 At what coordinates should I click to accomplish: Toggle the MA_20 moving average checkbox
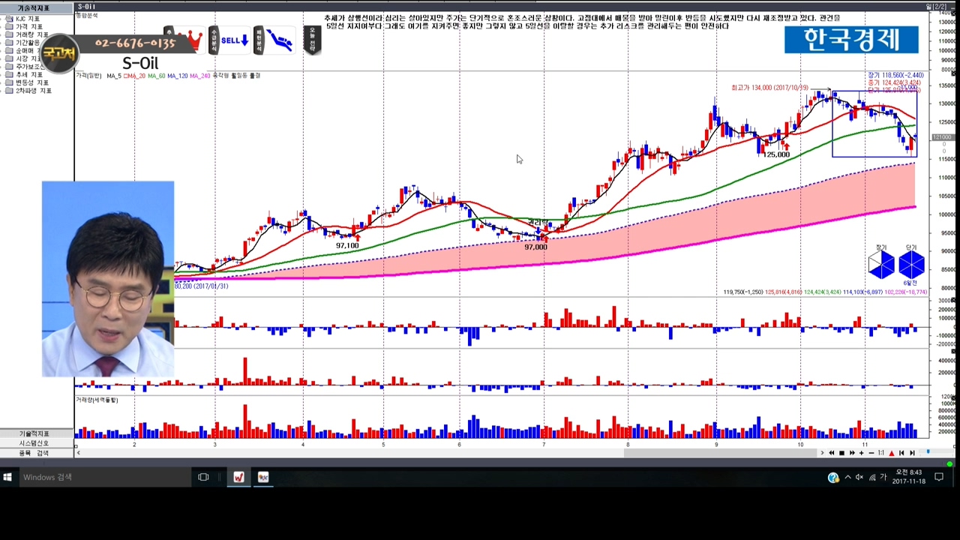click(x=125, y=76)
